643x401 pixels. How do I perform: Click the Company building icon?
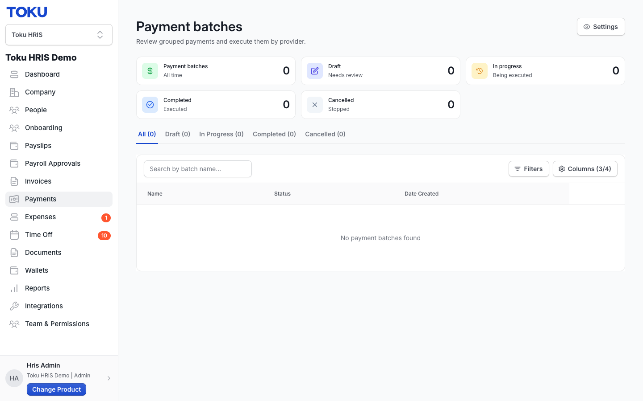14,92
